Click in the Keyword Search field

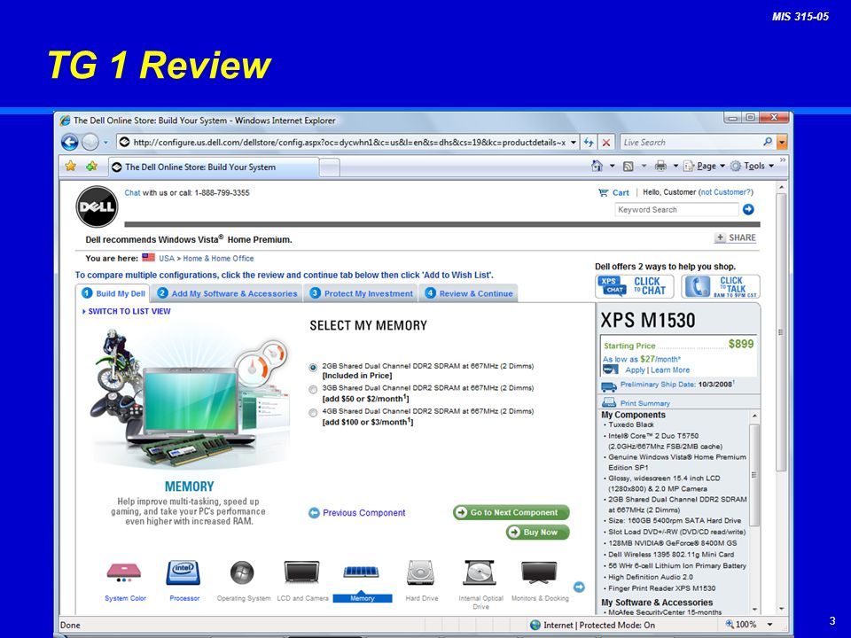click(x=676, y=209)
